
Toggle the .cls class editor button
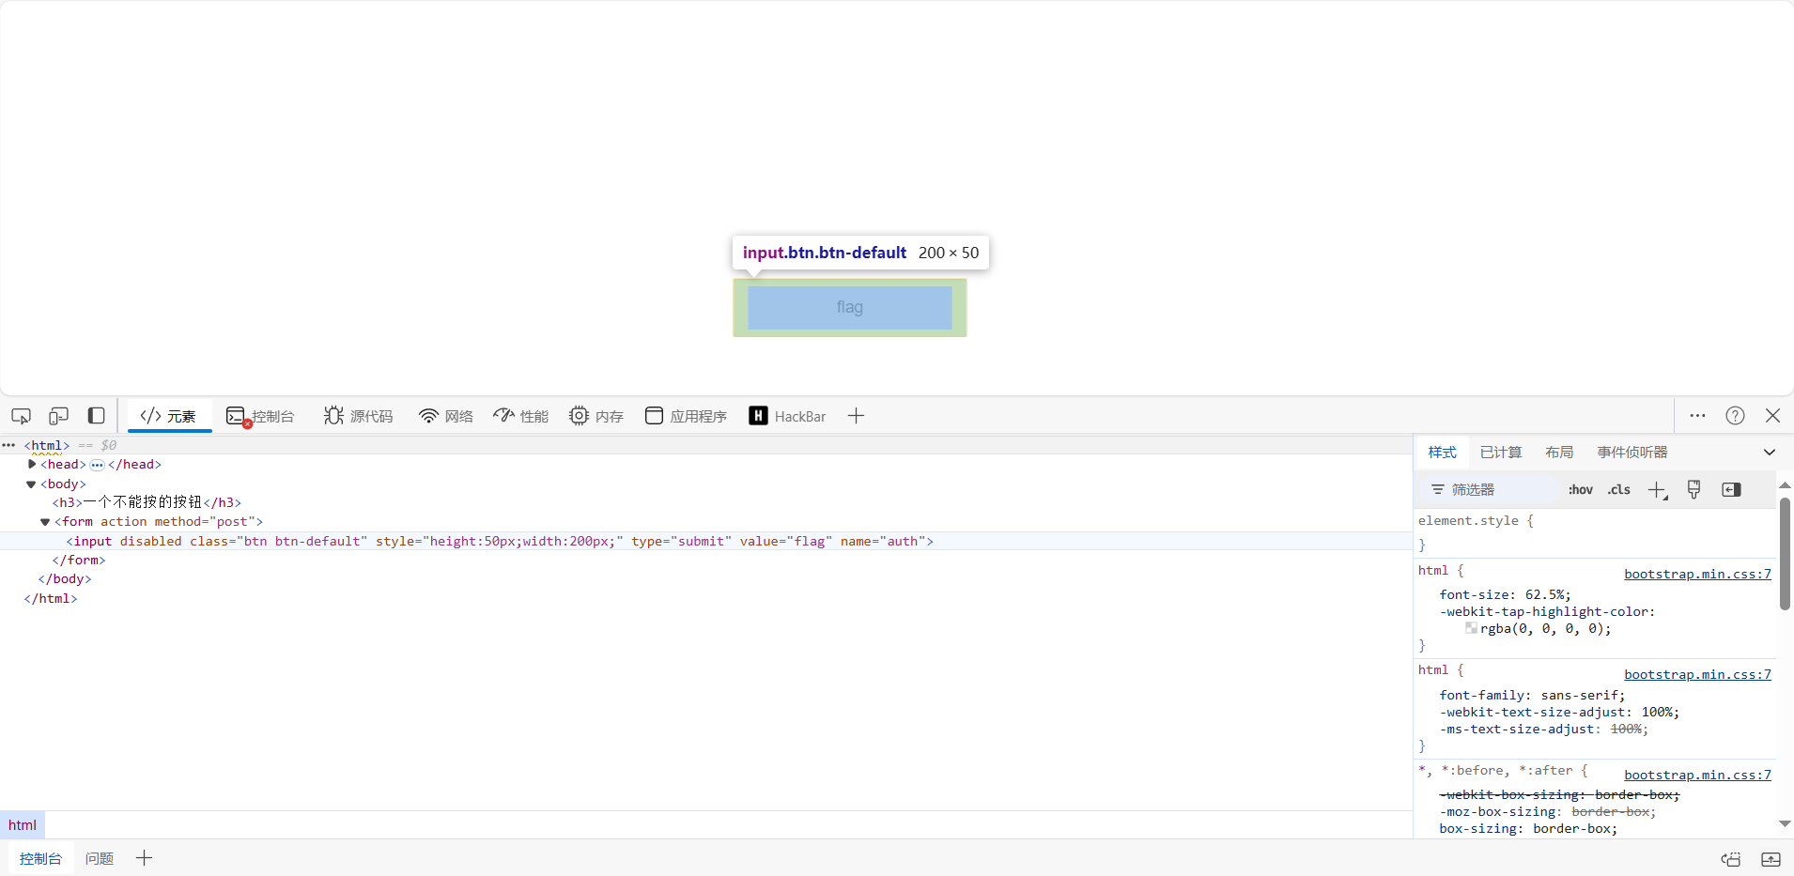pyautogui.click(x=1619, y=489)
